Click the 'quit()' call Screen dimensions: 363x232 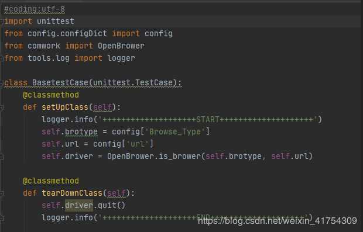[x=112, y=206]
